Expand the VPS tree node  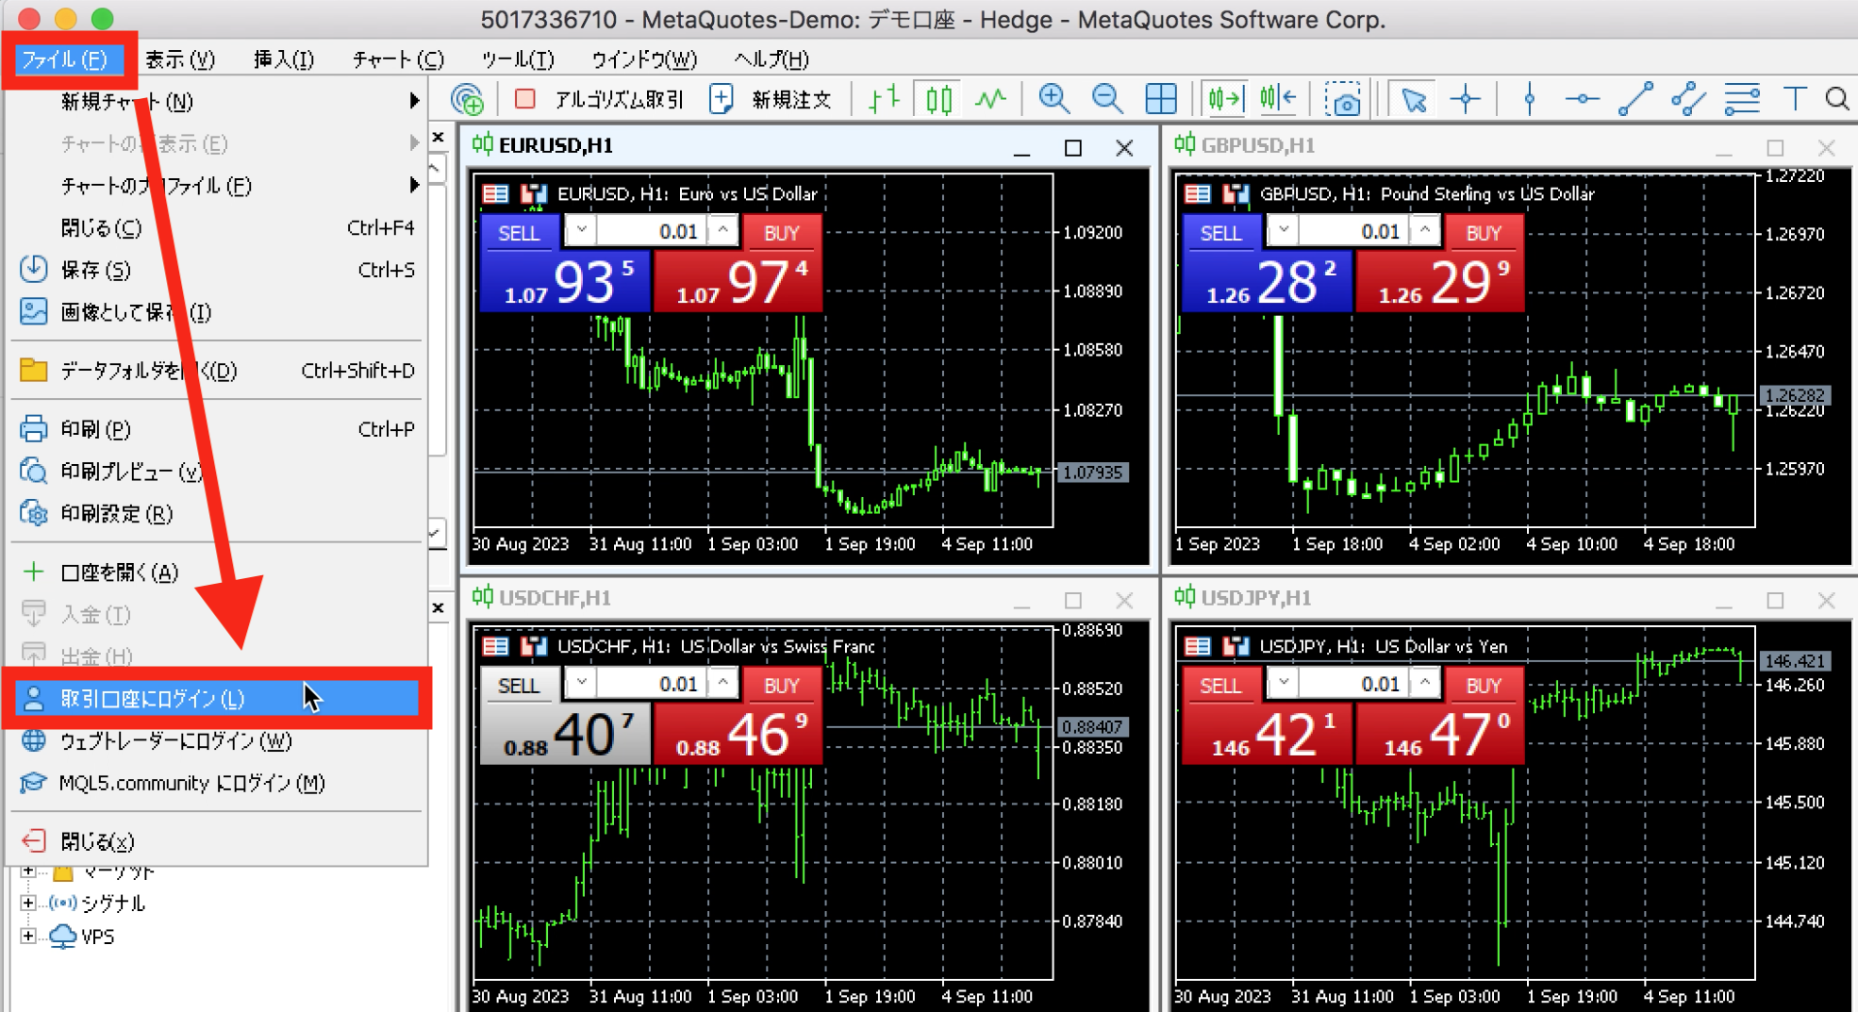(x=28, y=937)
